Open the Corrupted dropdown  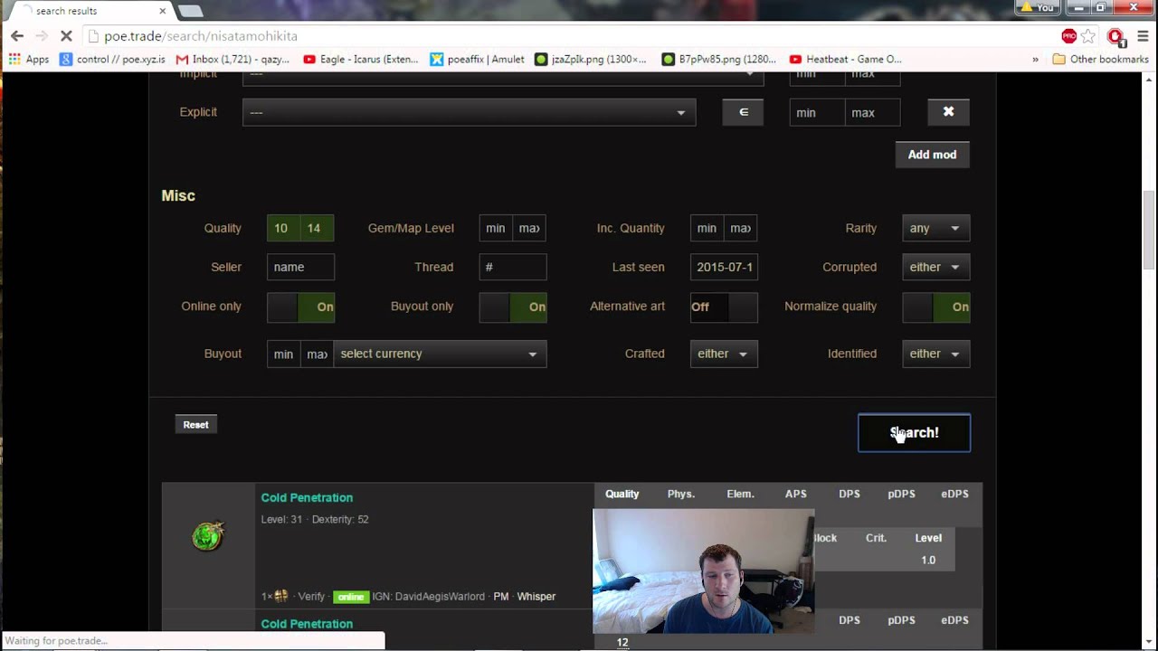pyautogui.click(x=936, y=267)
